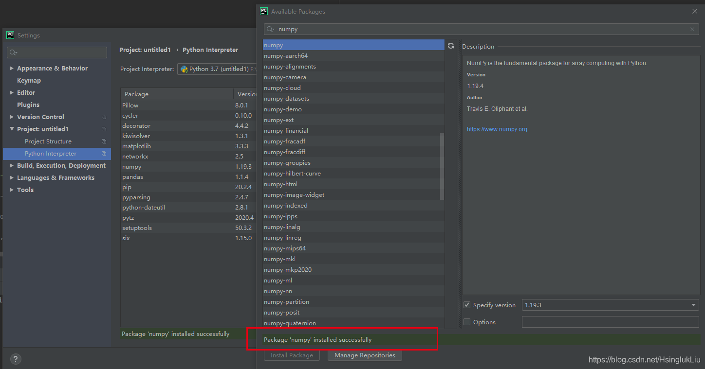This screenshot has width=705, height=369.
Task: Open the version 1.19.3 dropdown
Action: pos(610,305)
